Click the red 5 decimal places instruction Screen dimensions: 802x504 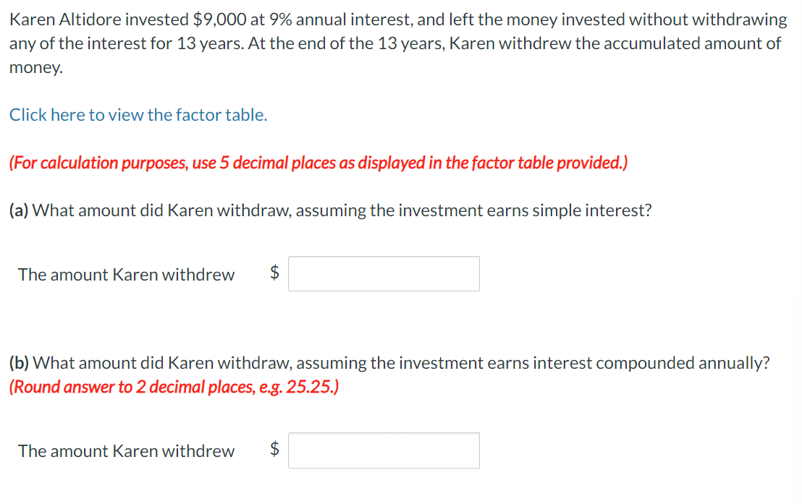pos(318,163)
